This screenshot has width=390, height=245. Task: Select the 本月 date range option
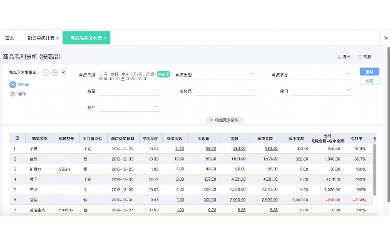click(x=114, y=74)
